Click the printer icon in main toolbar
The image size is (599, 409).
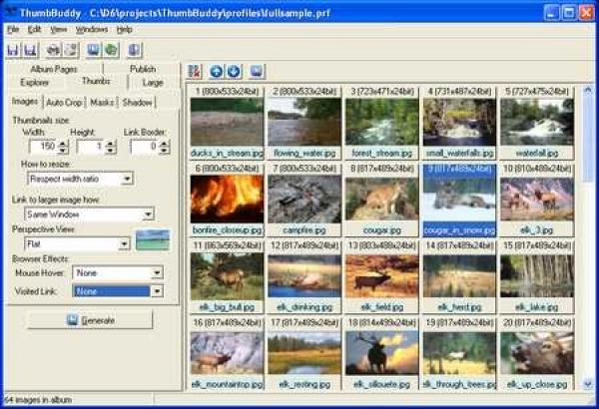[52, 48]
